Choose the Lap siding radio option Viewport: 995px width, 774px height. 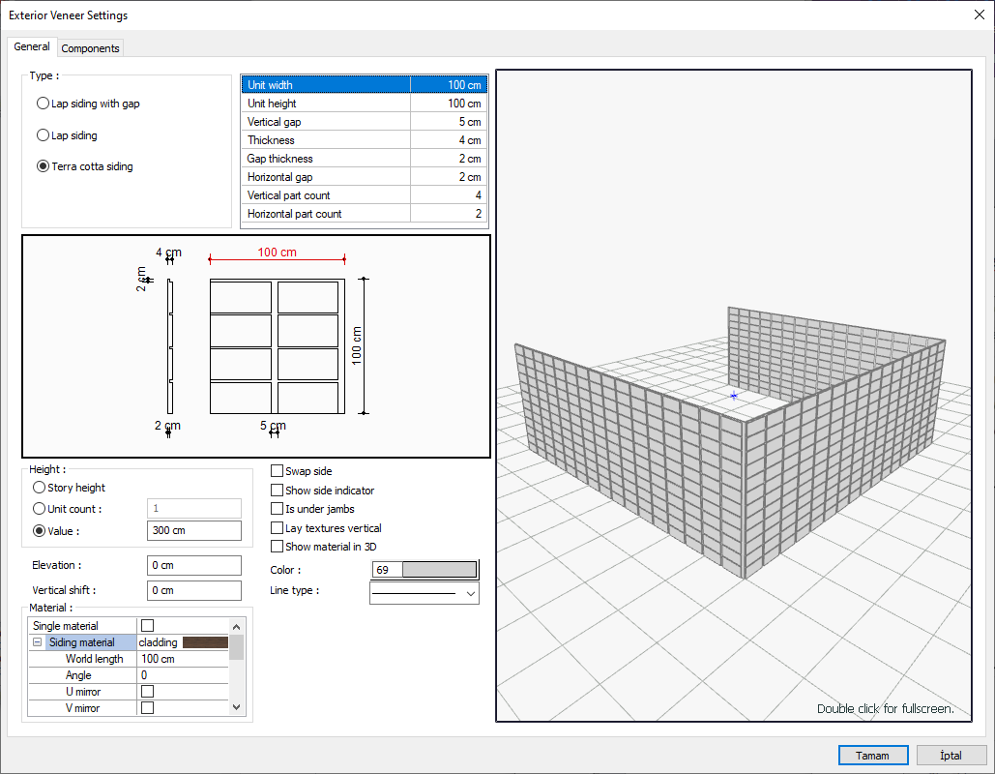(43, 135)
